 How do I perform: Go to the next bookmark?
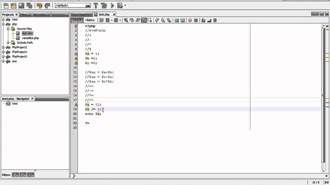pyautogui.click(x=163, y=20)
